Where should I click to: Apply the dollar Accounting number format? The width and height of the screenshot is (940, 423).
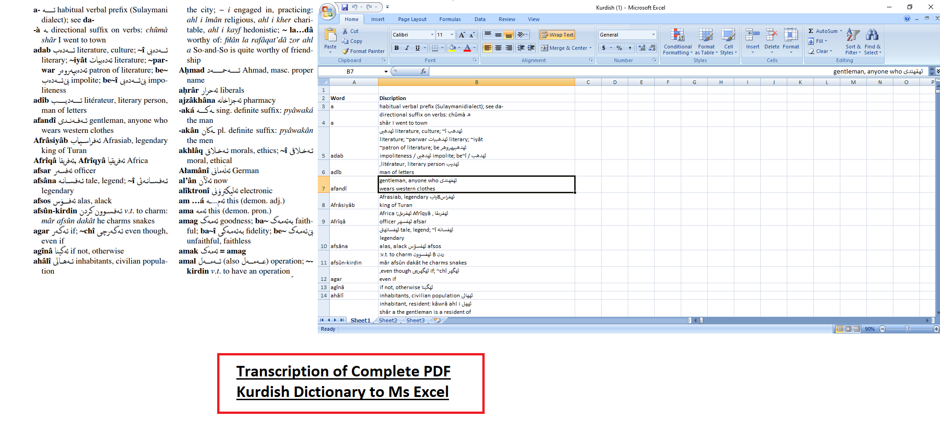coord(604,48)
